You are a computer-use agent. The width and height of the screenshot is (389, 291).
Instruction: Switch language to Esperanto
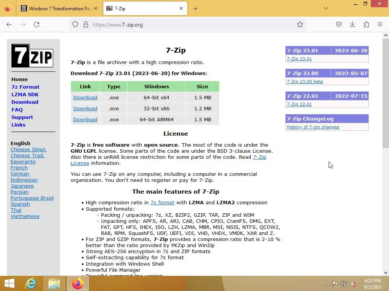(x=23, y=161)
